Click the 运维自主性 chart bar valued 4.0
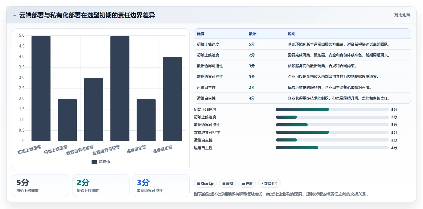 172,99
